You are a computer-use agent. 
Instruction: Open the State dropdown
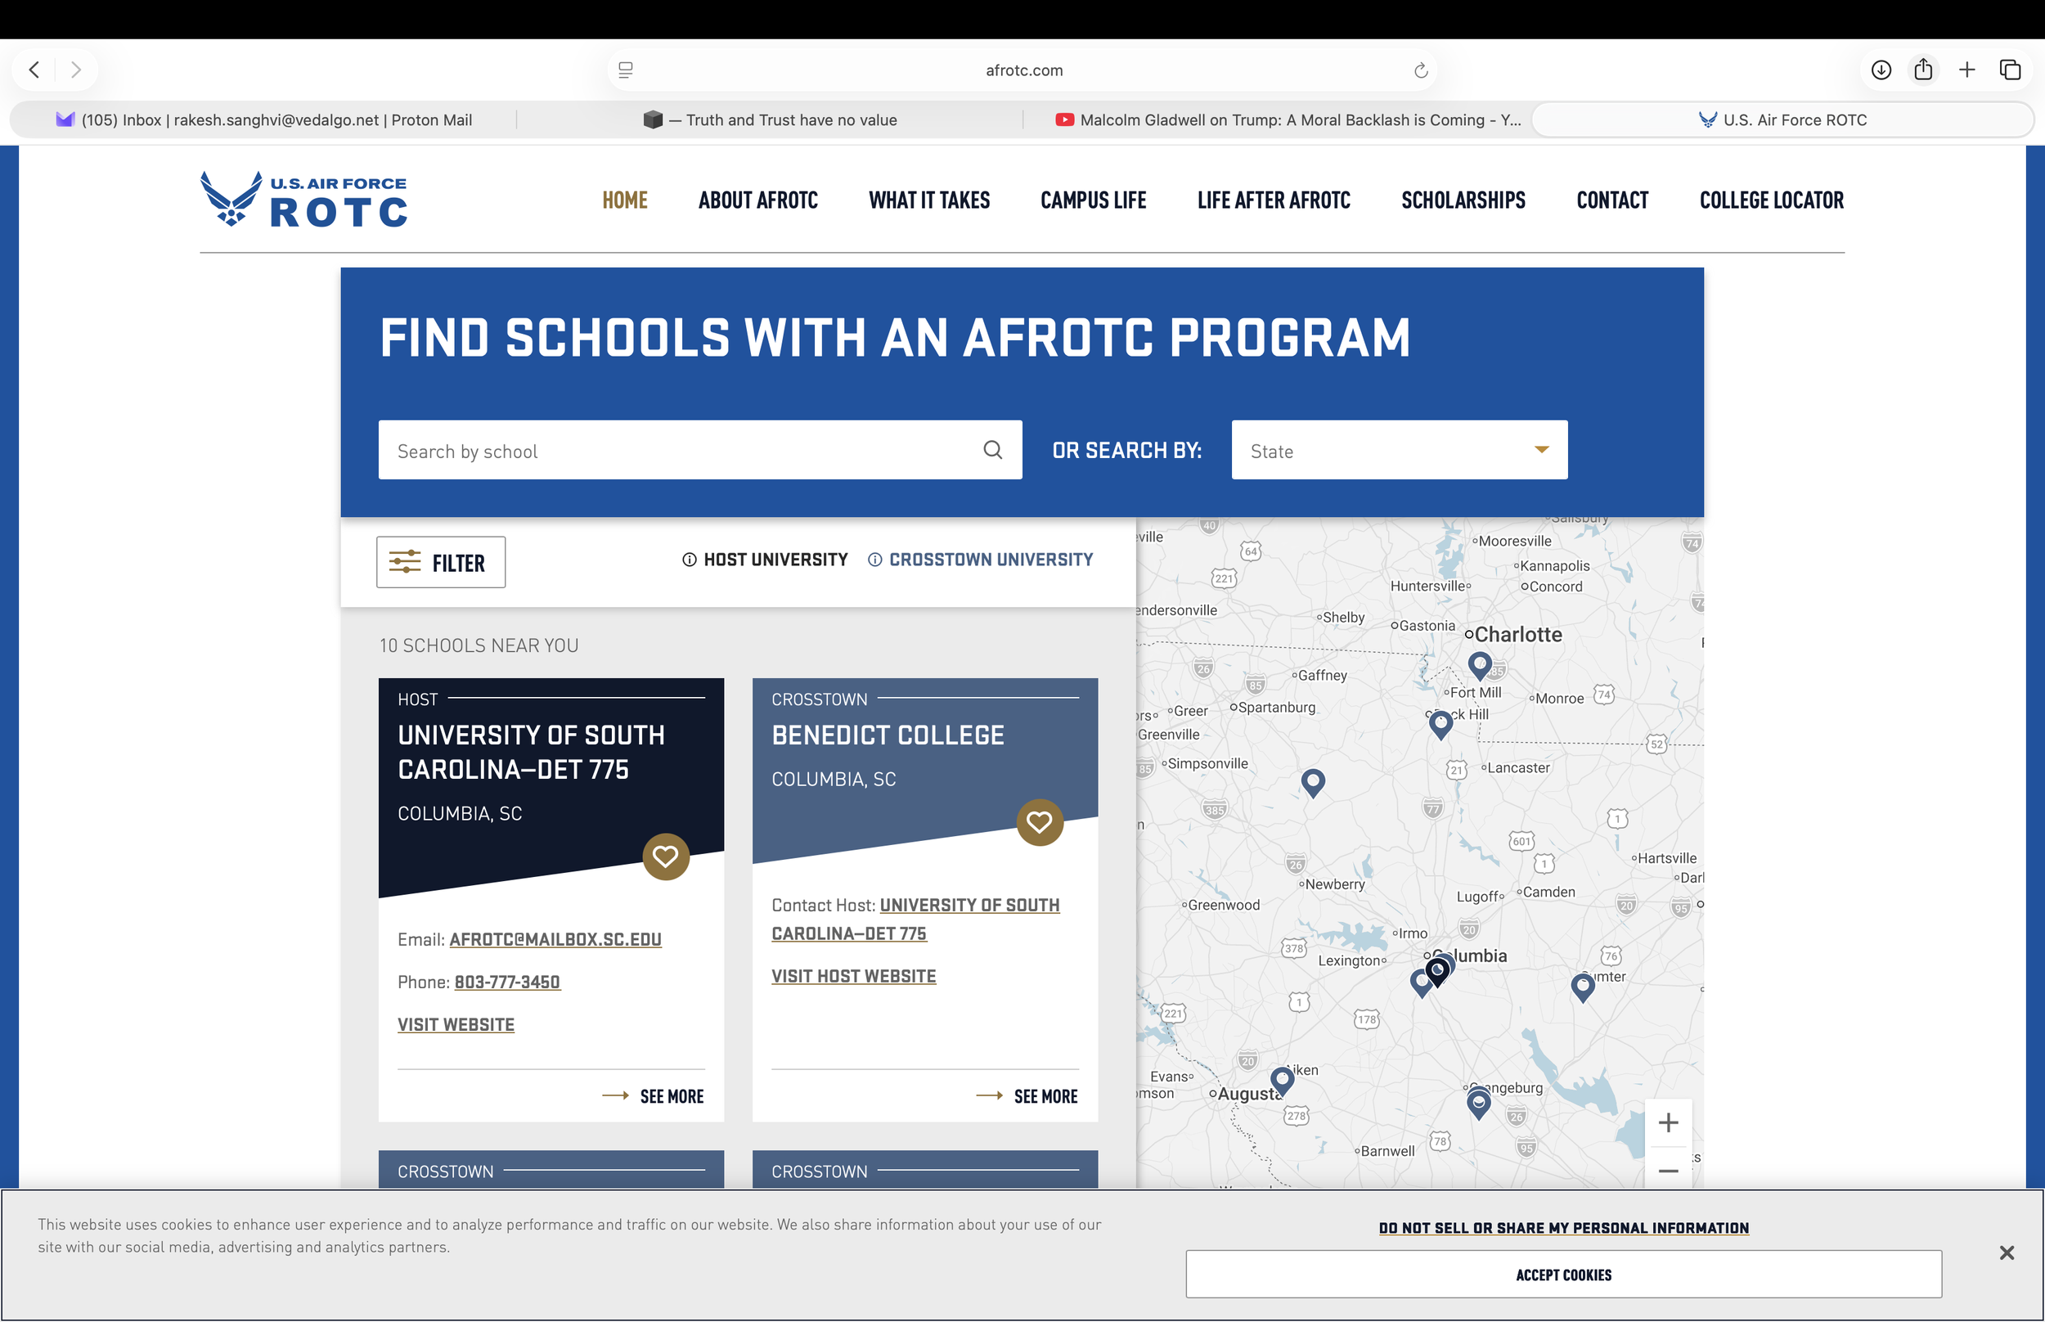1399,450
